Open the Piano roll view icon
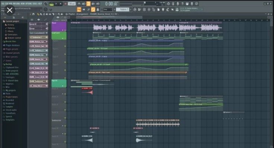Image resolution: width=274 pixels, height=148 pixels. click(x=140, y=9)
